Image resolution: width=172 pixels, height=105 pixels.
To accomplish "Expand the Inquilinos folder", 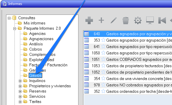I will click(20, 81).
